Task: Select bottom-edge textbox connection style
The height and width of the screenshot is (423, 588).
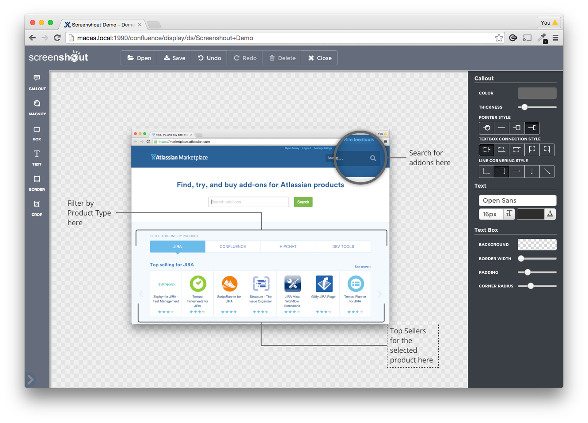Action: 501,150
